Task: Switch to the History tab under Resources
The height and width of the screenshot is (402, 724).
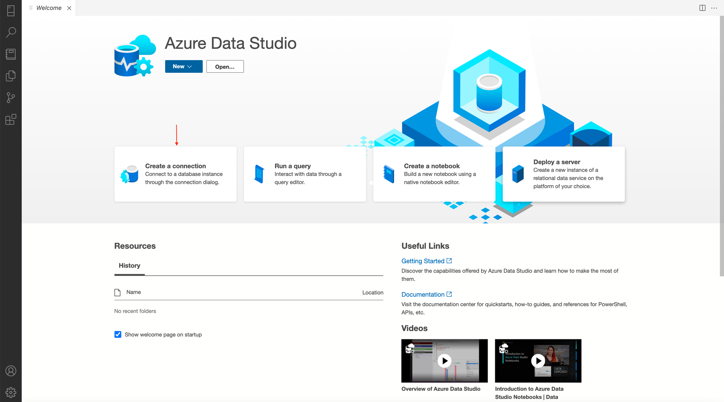Action: [129, 265]
